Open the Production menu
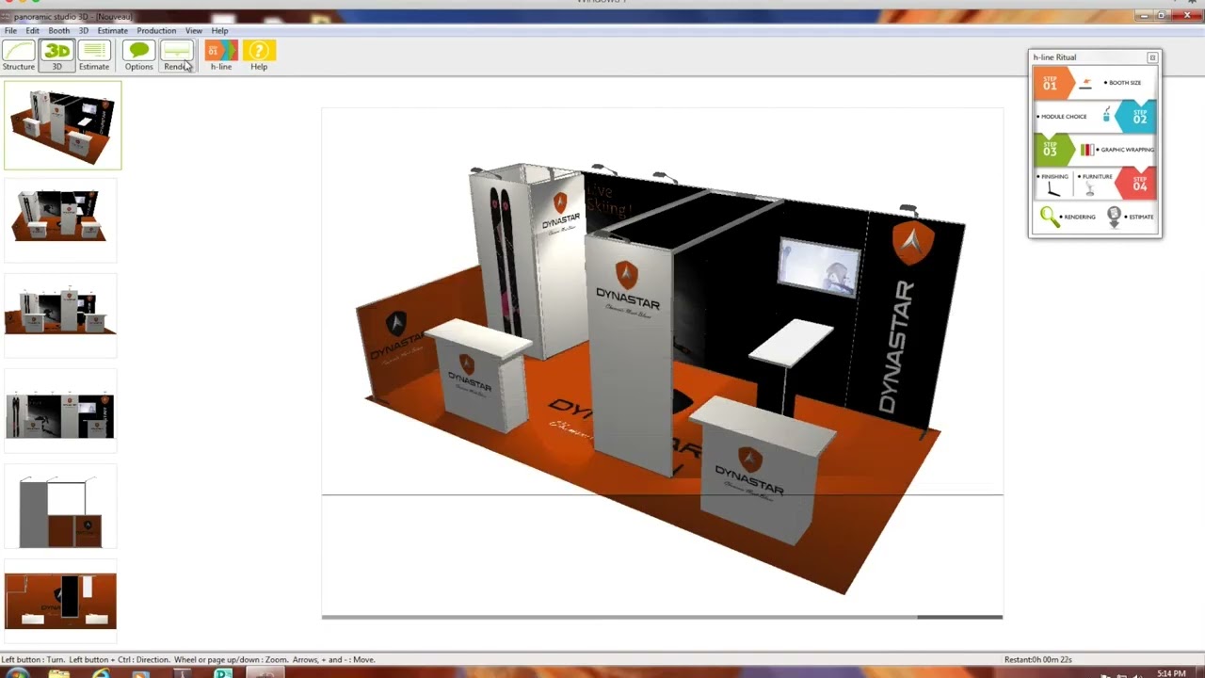 click(x=156, y=31)
